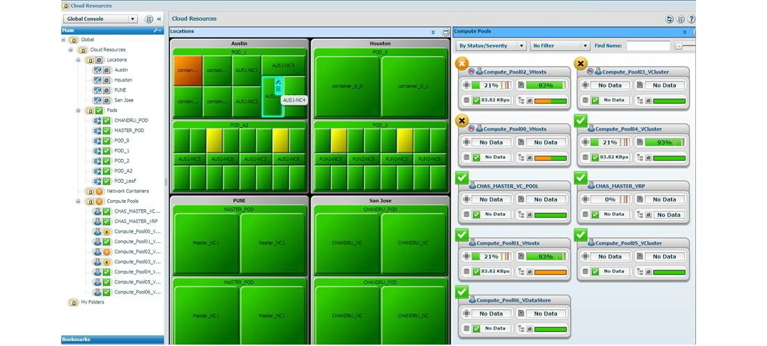The image size is (767, 346).
Task: Click green check badge on Compute_Pool05_VCluster card
Action: pyautogui.click(x=580, y=234)
